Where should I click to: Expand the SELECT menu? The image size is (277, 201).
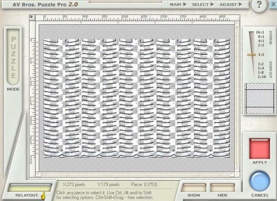pos(203,4)
